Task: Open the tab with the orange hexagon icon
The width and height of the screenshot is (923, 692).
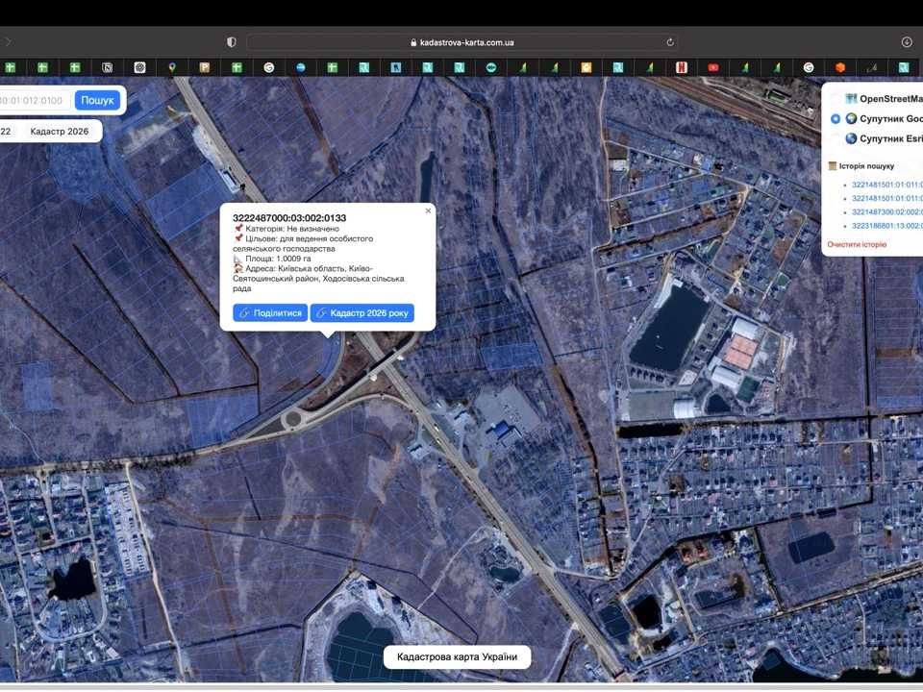Action: point(840,67)
